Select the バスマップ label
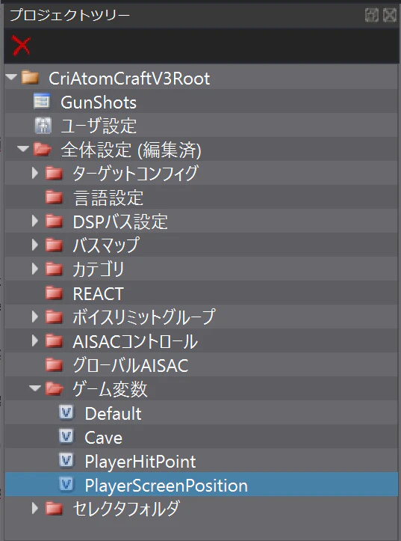Image resolution: width=401 pixels, height=541 pixels. pyautogui.click(x=106, y=245)
